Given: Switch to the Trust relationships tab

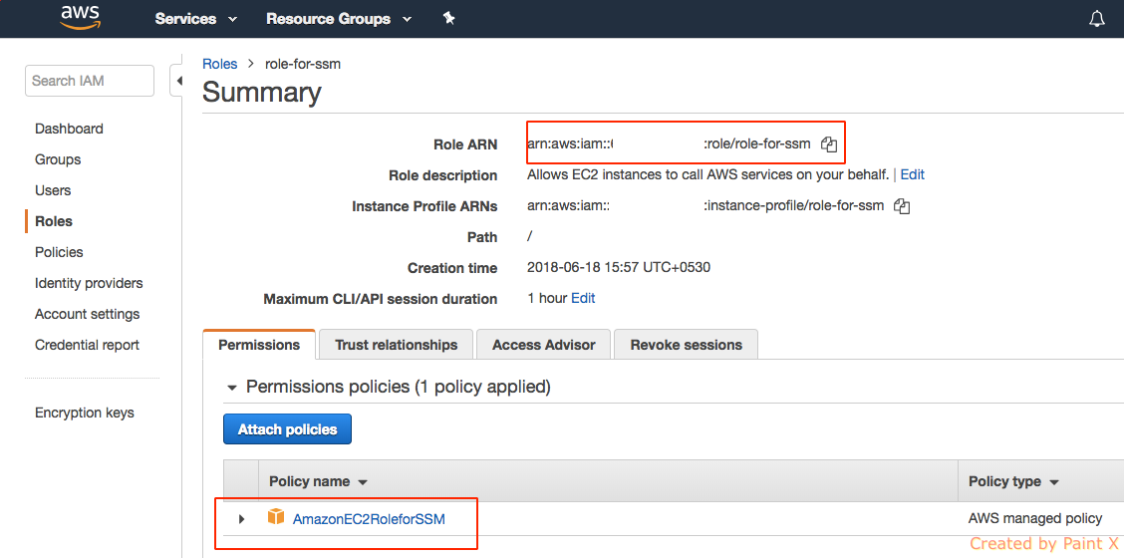Looking at the screenshot, I should (396, 345).
